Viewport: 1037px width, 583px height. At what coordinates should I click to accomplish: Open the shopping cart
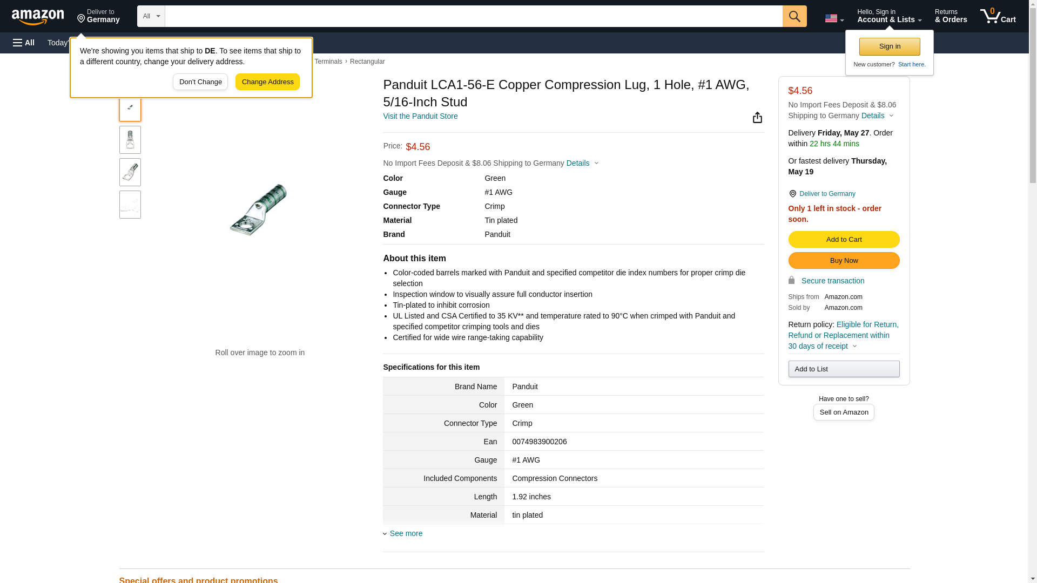pos(998,16)
